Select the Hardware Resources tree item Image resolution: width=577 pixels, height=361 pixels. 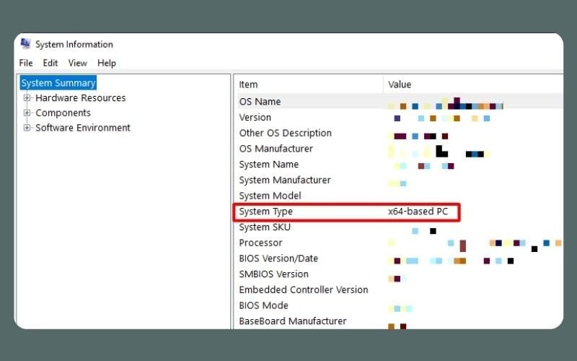coord(80,98)
